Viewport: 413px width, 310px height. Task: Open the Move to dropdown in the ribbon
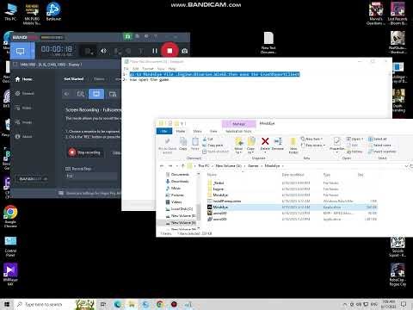point(238,146)
